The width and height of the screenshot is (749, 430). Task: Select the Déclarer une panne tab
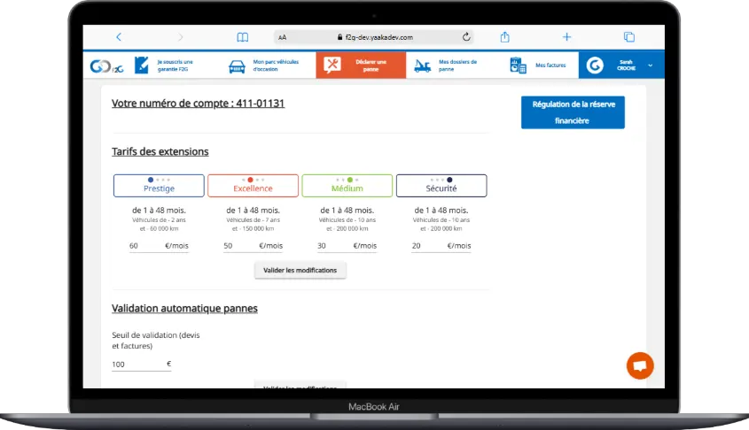coord(360,65)
